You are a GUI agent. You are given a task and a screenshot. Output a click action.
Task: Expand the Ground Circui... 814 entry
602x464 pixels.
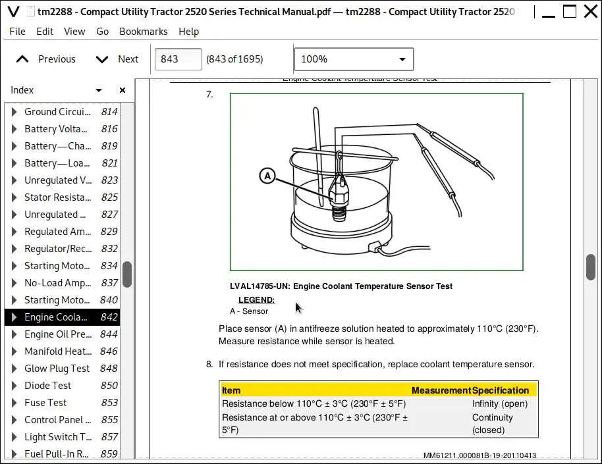[x=14, y=112]
